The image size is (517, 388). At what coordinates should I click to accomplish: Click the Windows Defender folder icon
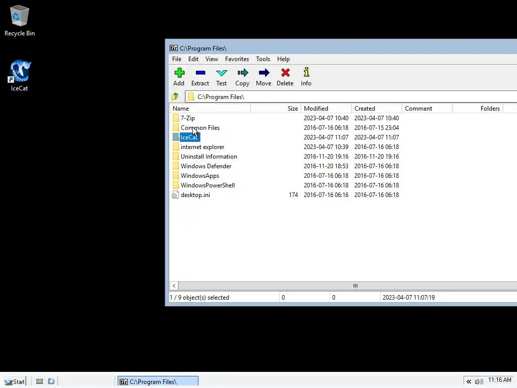pyautogui.click(x=176, y=166)
